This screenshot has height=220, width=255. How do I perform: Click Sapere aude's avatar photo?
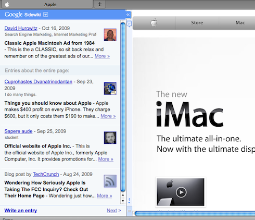(x=110, y=138)
